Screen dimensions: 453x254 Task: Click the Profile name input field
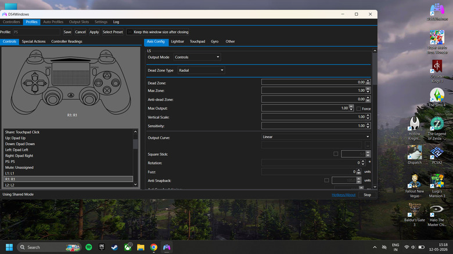pos(37,32)
